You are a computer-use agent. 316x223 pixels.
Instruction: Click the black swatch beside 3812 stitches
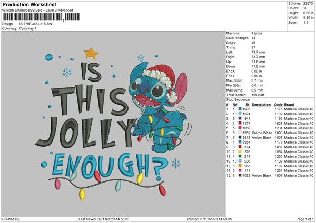pos(240,137)
